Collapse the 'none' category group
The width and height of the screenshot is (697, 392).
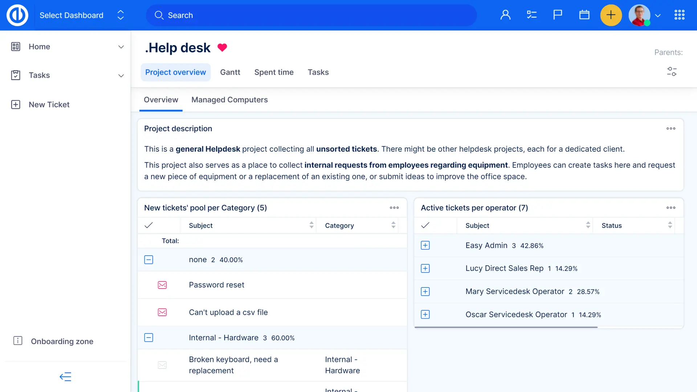[x=148, y=260]
